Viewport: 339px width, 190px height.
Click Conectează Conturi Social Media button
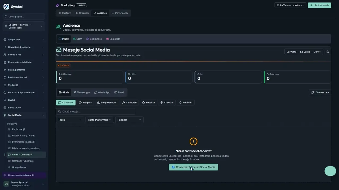click(193, 167)
